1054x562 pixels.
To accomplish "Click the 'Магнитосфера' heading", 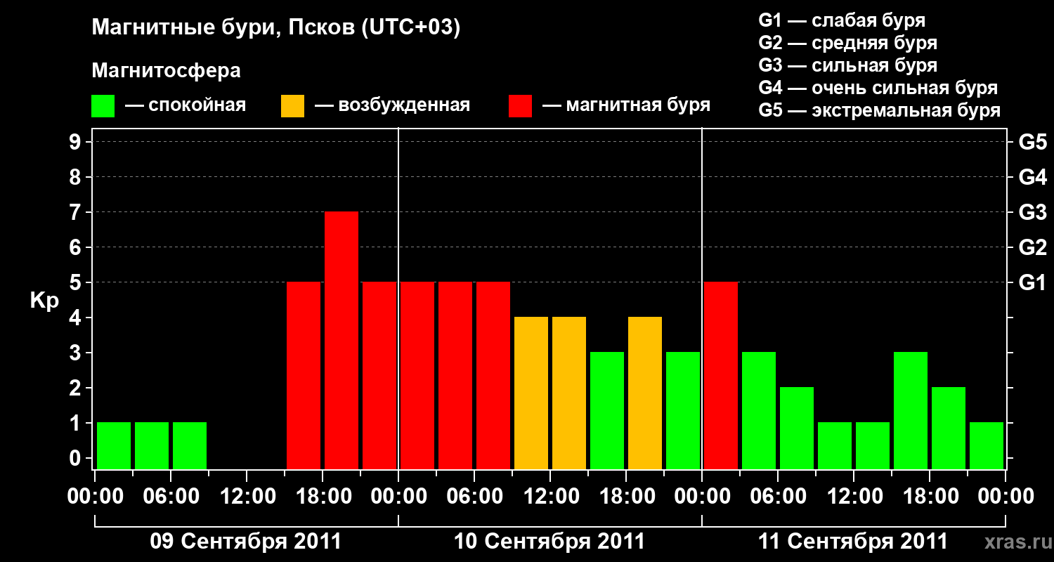I will [x=166, y=71].
